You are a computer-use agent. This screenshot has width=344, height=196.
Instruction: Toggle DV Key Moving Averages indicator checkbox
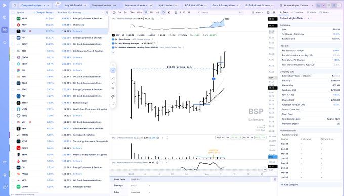pyautogui.click(x=113, y=43)
